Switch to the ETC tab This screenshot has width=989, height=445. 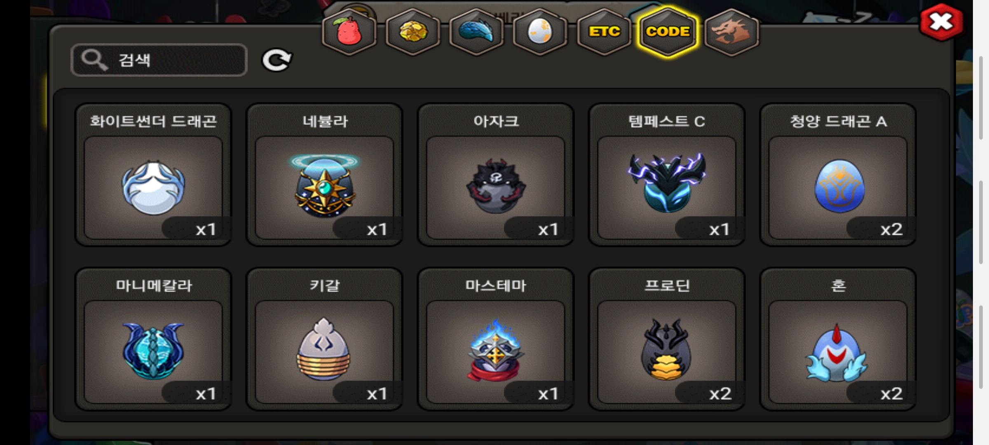click(x=604, y=32)
